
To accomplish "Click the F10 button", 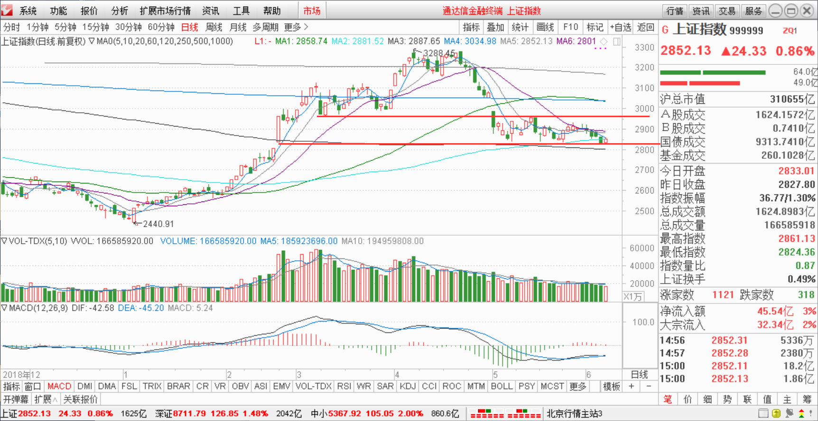I will click(x=570, y=27).
